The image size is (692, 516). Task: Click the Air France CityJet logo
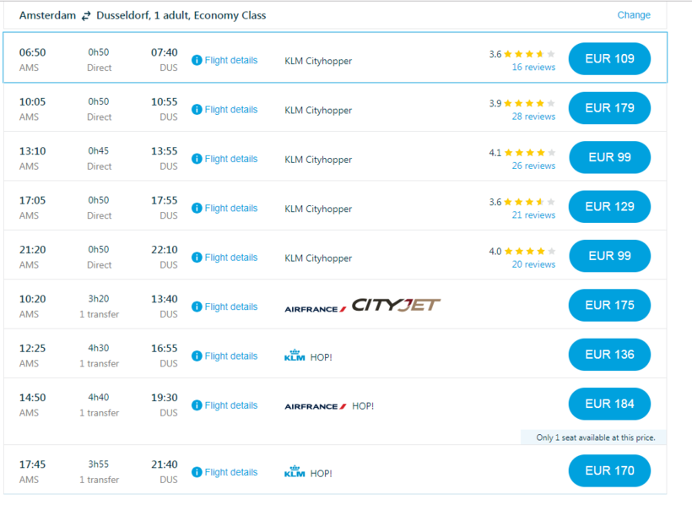click(363, 306)
